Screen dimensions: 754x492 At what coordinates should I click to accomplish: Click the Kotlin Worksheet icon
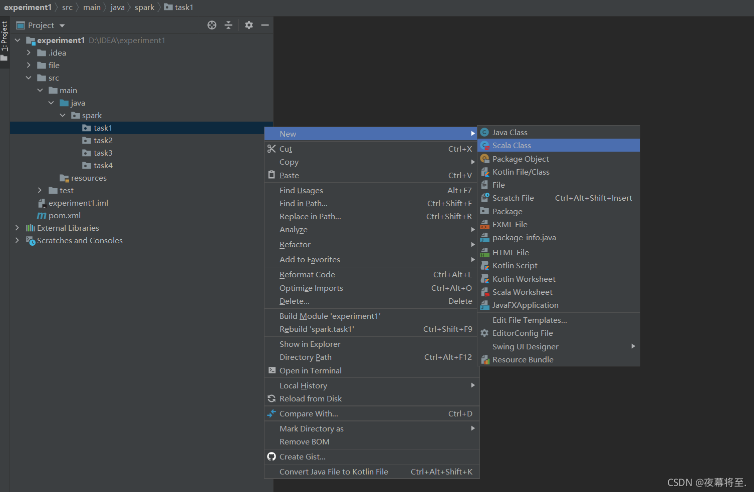pyautogui.click(x=484, y=279)
